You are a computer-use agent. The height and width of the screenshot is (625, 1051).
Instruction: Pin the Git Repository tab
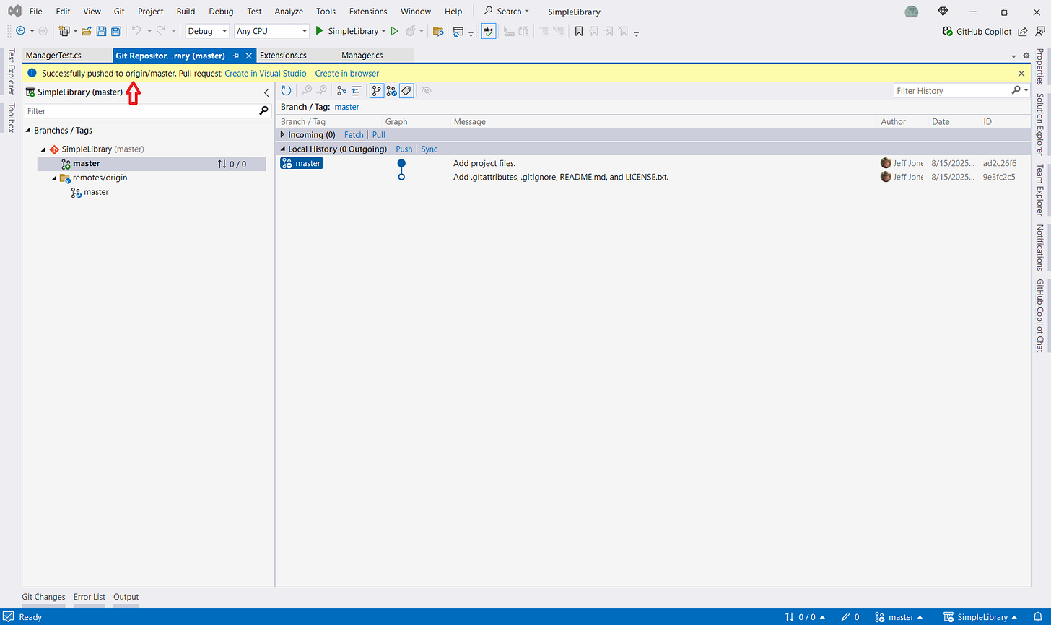[236, 56]
